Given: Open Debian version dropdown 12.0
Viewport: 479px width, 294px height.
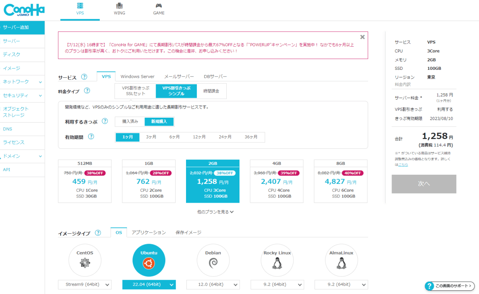Looking at the screenshot, I should [x=213, y=284].
